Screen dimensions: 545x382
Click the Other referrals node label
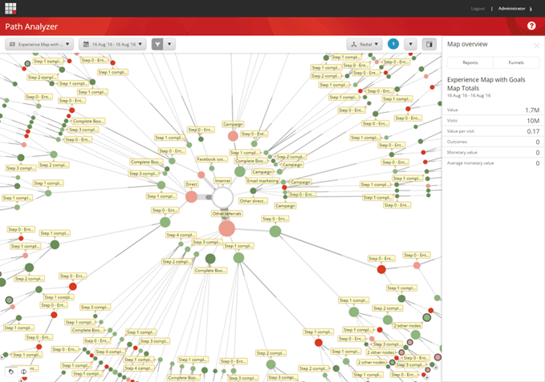pyautogui.click(x=227, y=214)
